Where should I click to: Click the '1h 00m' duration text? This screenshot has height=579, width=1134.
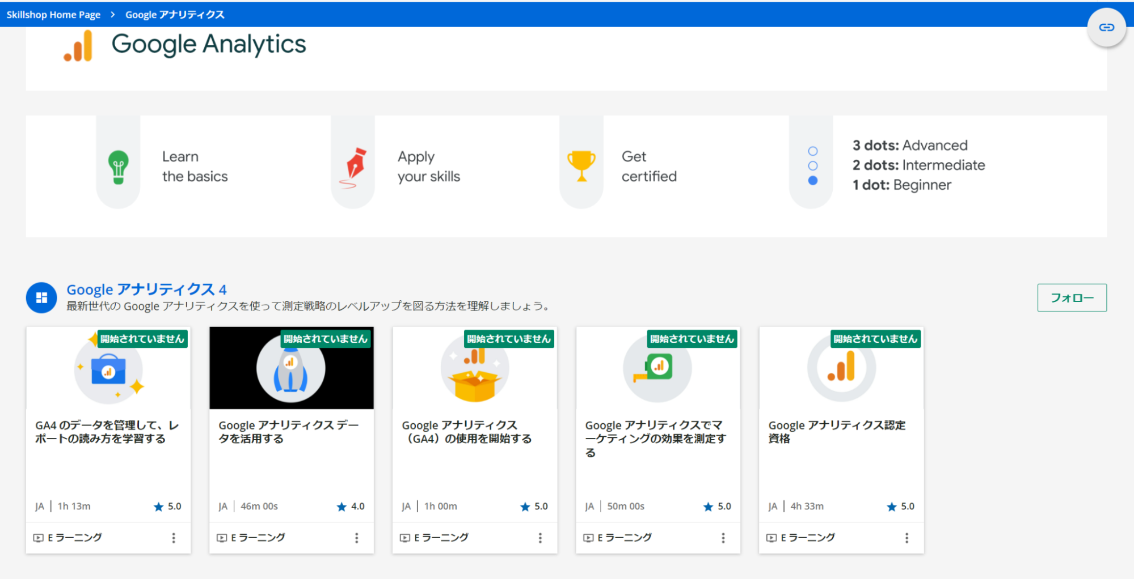pos(441,506)
